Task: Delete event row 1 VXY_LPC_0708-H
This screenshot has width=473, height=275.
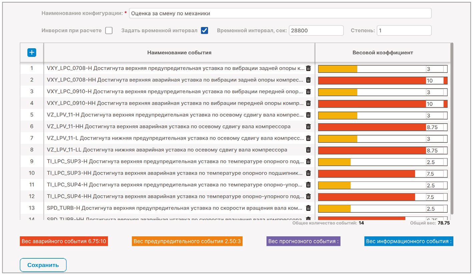Action: click(308, 68)
